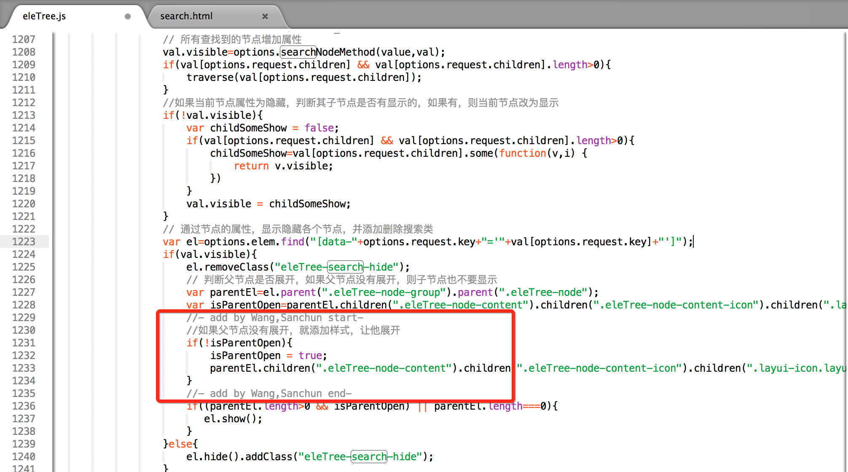Viewport: 848px width, 472px height.
Task: Click the 'var parentEl' declaration
Action: pyautogui.click(x=228, y=292)
